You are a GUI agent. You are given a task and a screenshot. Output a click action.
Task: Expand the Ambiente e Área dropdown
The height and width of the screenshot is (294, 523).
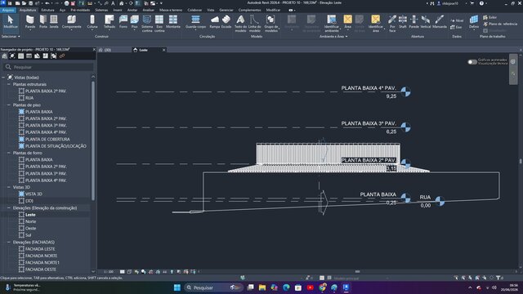point(333,36)
